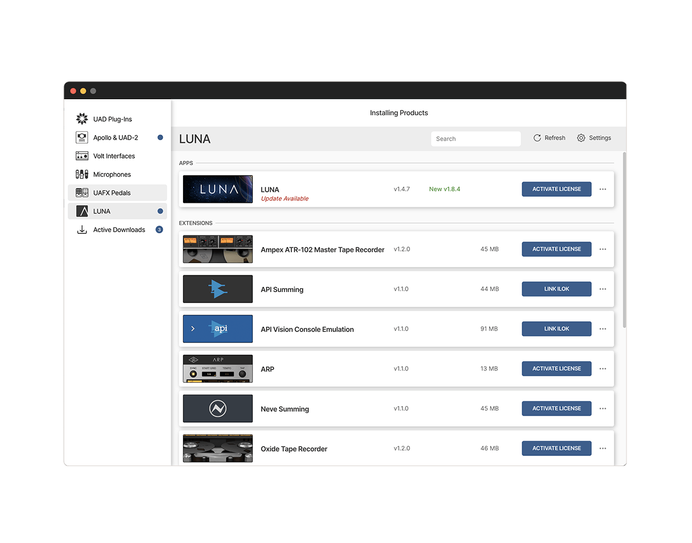The height and width of the screenshot is (543, 692).
Task: Open Settings via the gear icon
Action: pyautogui.click(x=581, y=138)
